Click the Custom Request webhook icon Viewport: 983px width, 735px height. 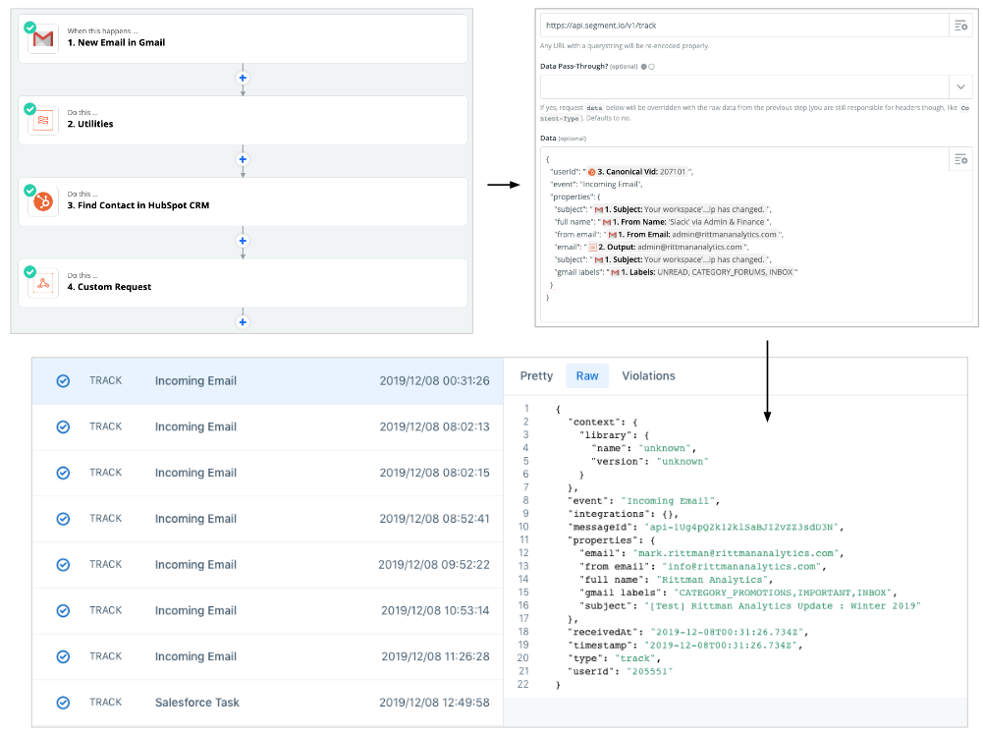coord(43,284)
